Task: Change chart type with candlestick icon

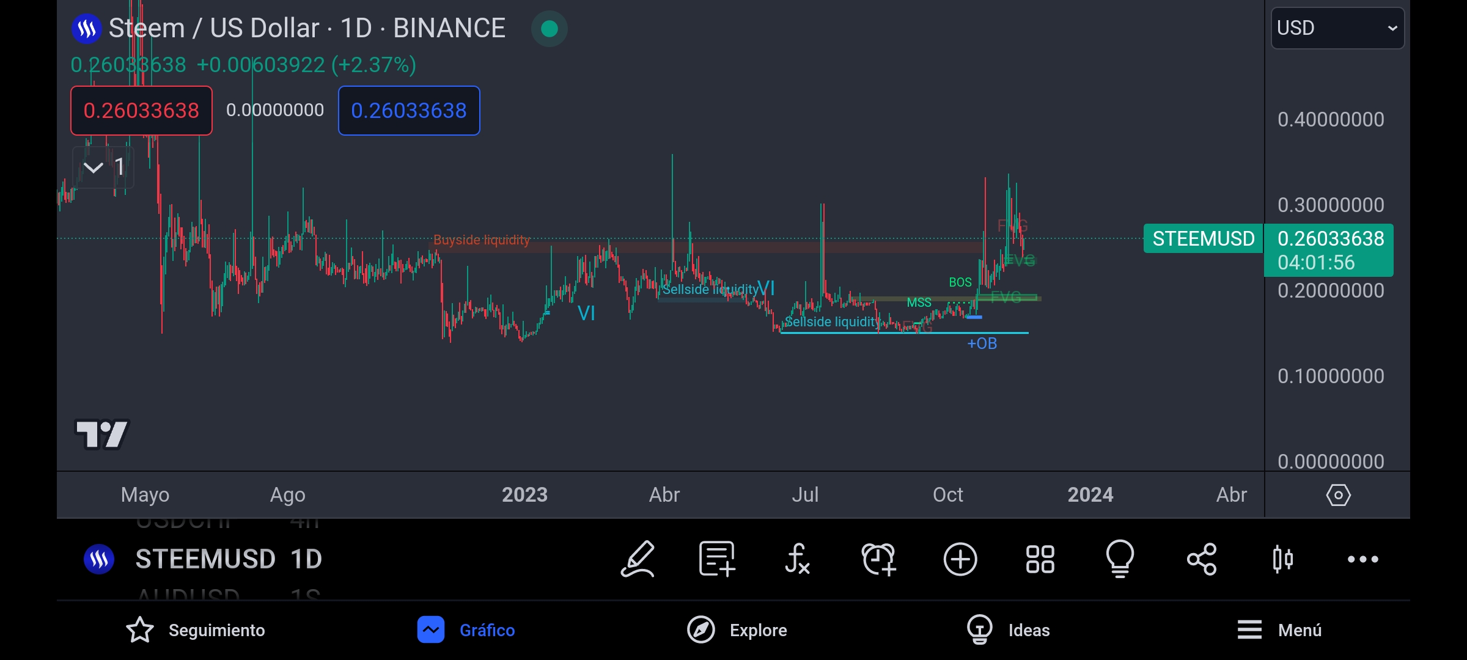Action: [x=1282, y=559]
